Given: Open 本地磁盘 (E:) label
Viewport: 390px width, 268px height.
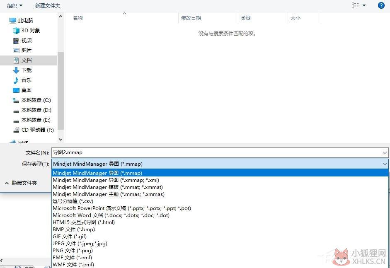Looking at the screenshot, I should point(36,120).
